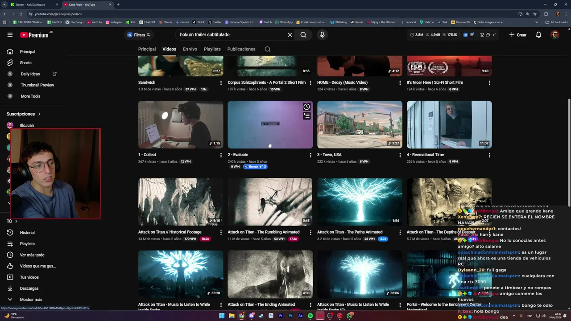Bookmark this page with the star
This screenshot has width=571, height=321.
point(535,14)
